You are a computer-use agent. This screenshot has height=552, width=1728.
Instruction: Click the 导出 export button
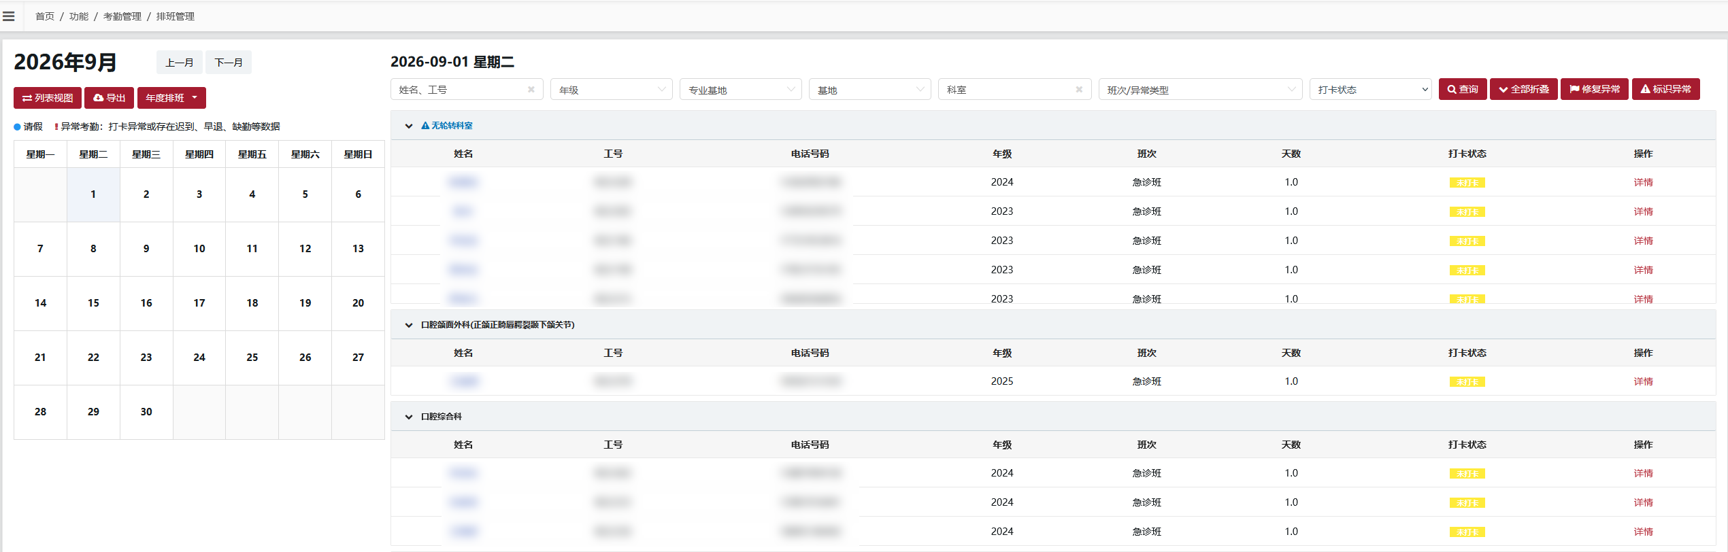[x=109, y=98]
